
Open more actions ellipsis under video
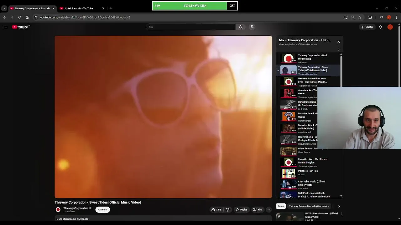pos(269,210)
